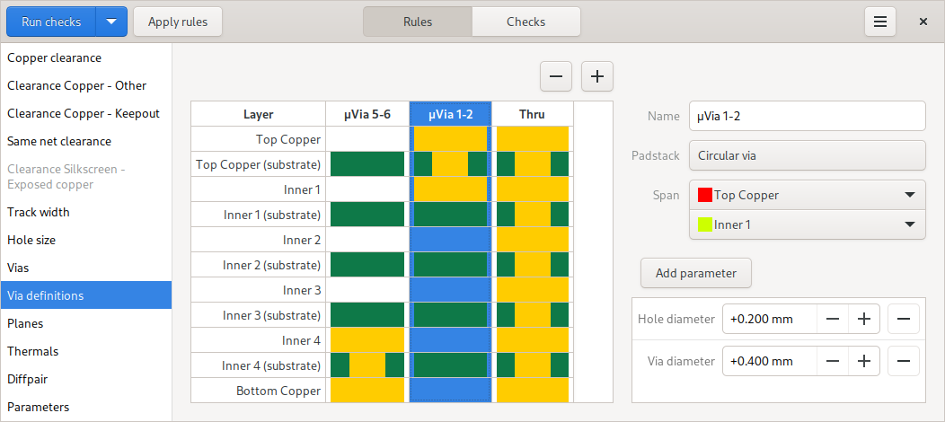Expand the Run checks dropdown arrow
945x422 pixels.
pos(111,22)
